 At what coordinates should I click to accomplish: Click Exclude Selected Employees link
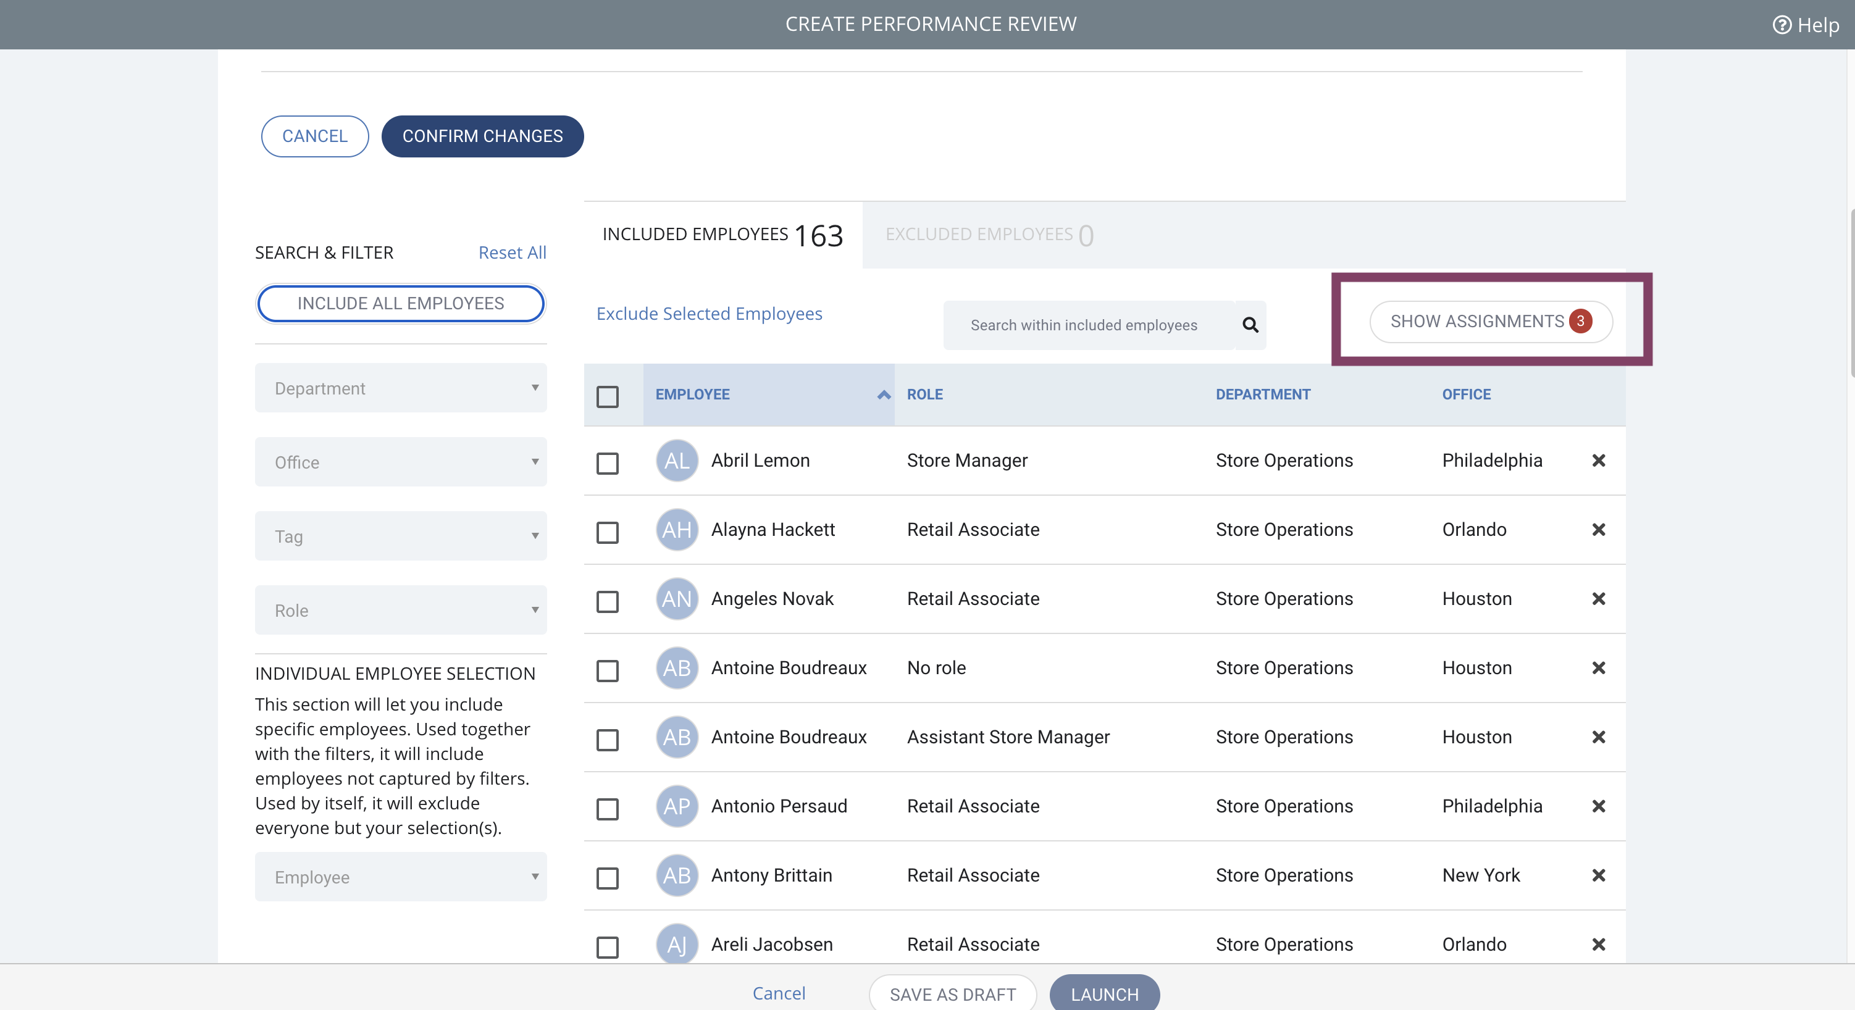(x=710, y=314)
